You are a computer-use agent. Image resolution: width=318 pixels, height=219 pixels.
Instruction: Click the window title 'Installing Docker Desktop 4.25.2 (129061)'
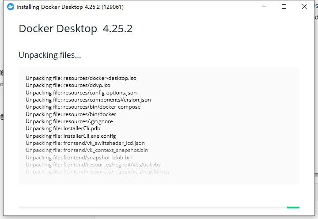coord(70,7)
